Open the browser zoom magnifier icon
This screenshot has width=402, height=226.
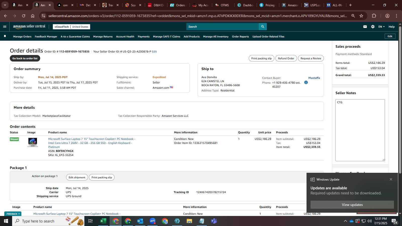pos(353,16)
